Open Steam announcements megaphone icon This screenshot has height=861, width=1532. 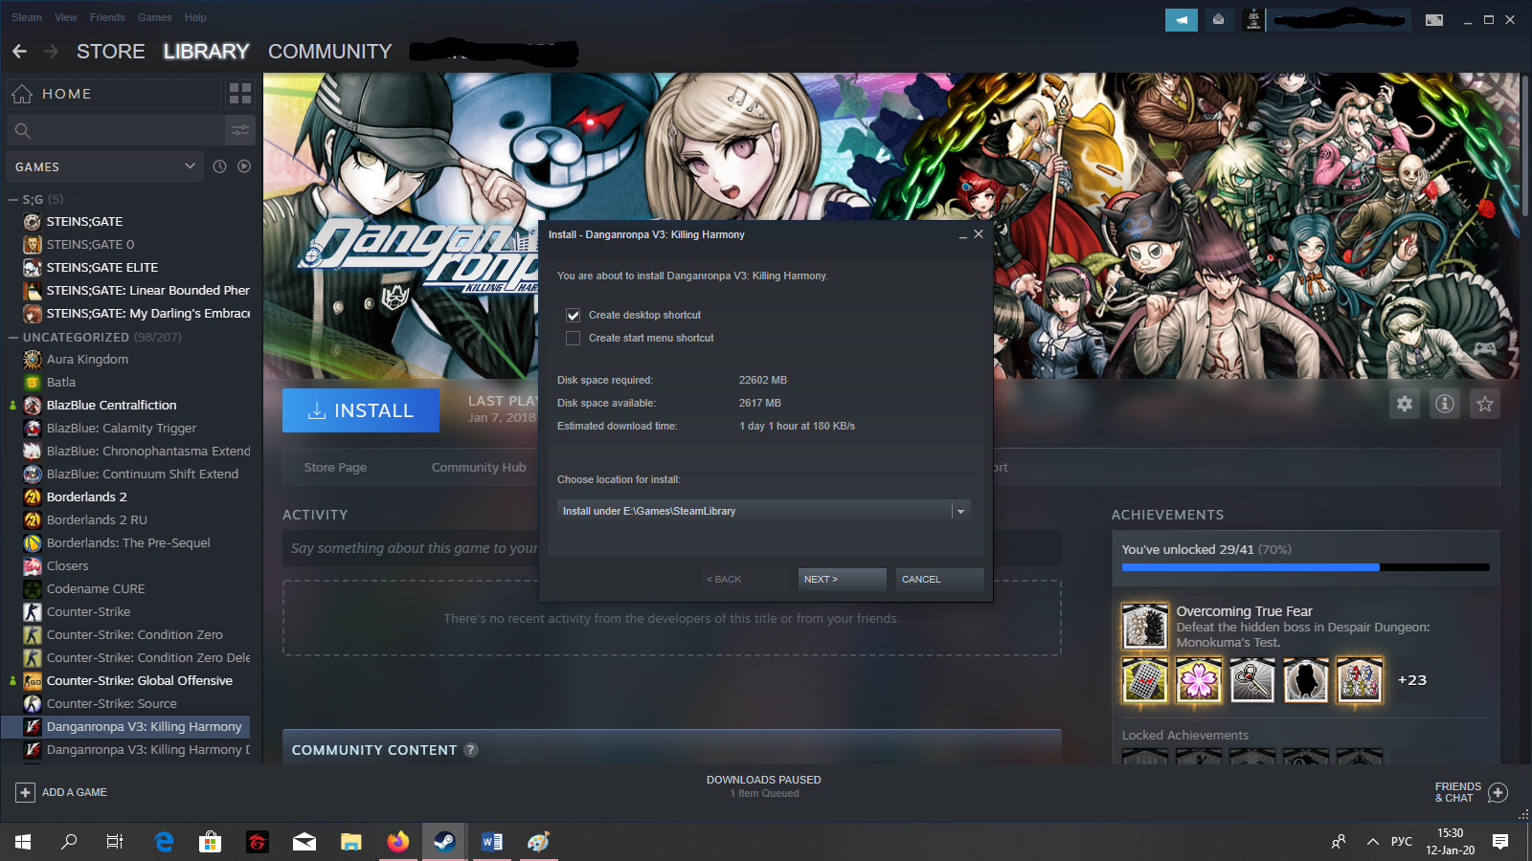click(1181, 19)
